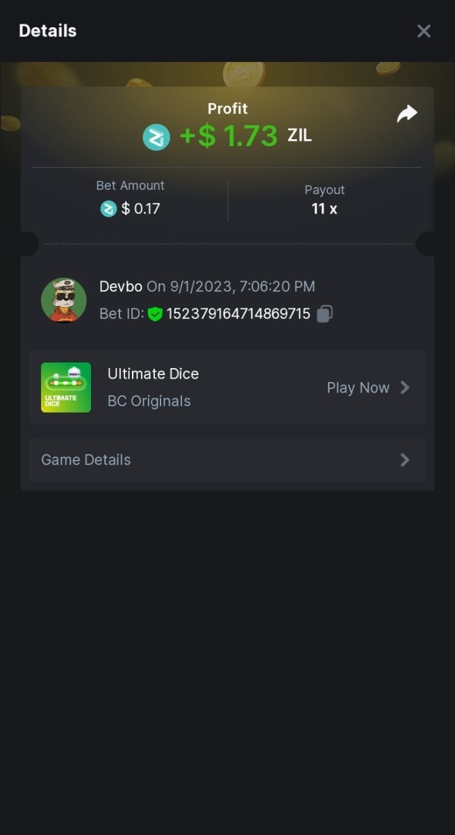Click the 11 x payout value

pos(324,209)
